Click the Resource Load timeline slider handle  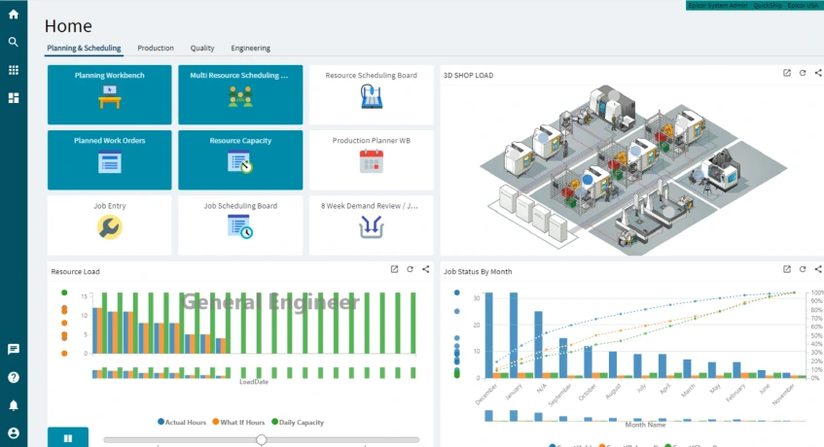tap(262, 440)
